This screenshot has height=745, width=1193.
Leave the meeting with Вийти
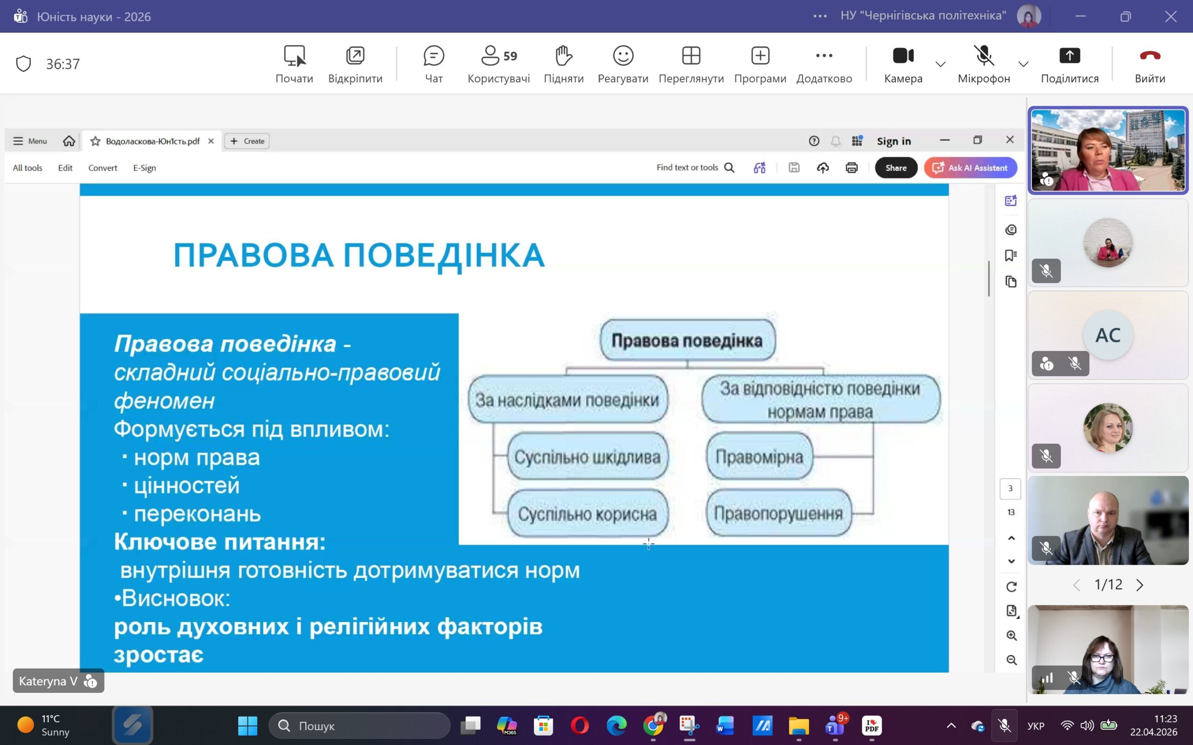coord(1150,64)
